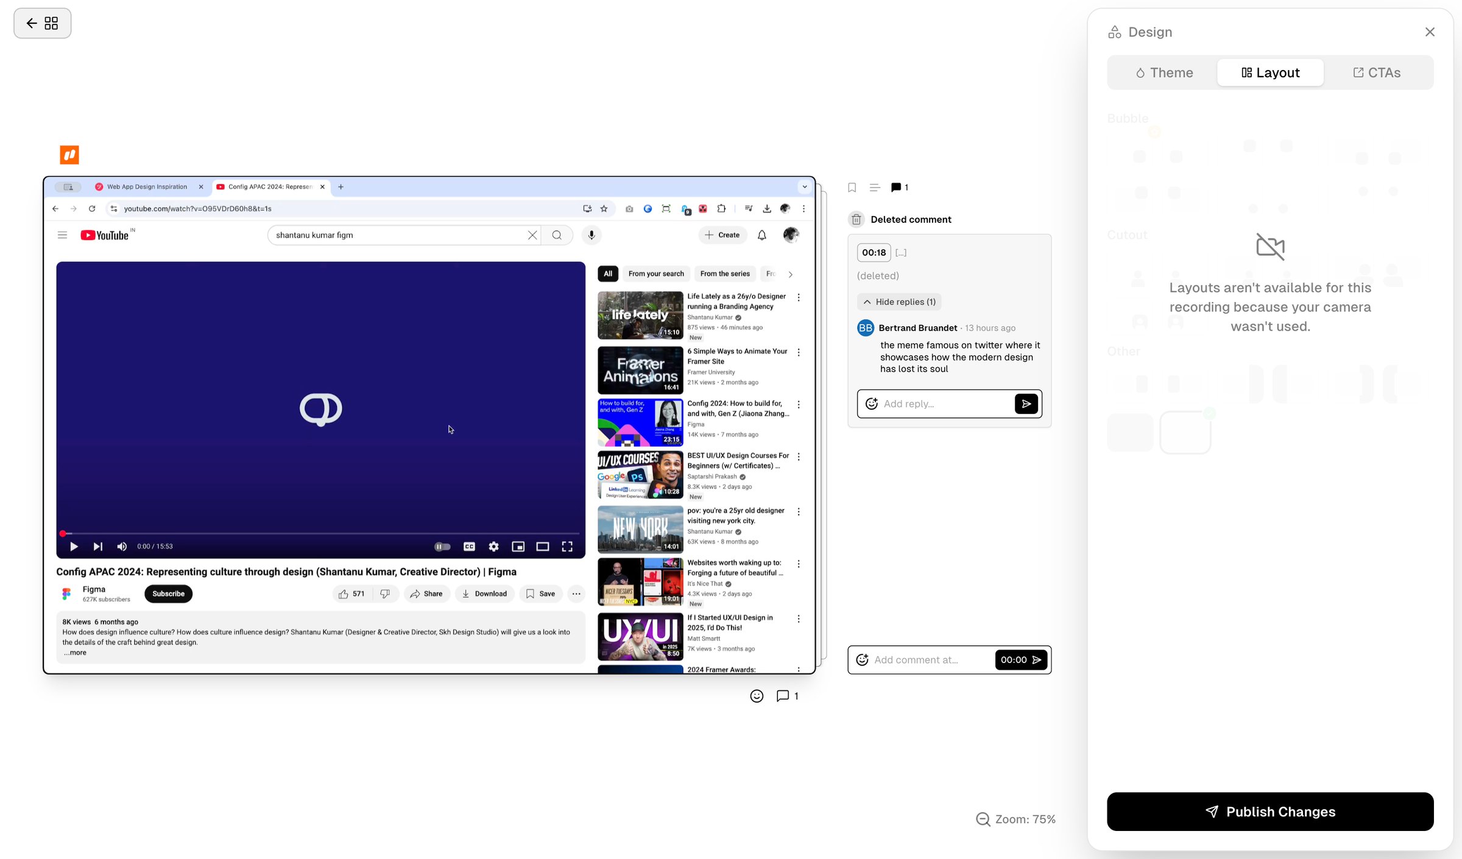Close the Design panel

coord(1430,32)
